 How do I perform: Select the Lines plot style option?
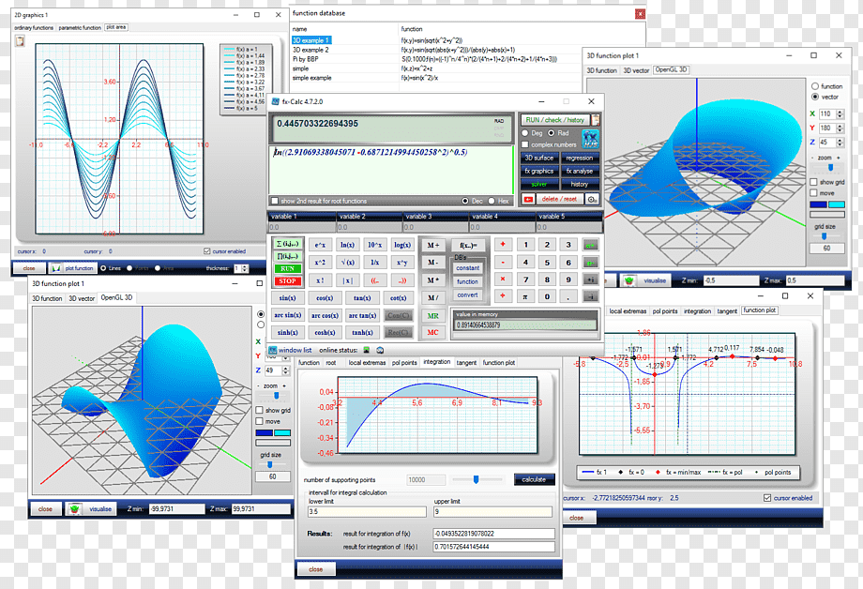point(103,268)
